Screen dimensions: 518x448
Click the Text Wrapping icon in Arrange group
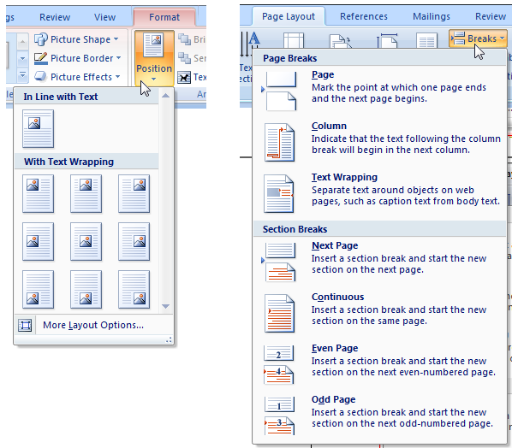point(184,77)
